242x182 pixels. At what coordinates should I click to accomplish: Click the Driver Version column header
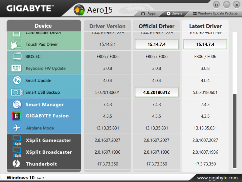coord(108,26)
